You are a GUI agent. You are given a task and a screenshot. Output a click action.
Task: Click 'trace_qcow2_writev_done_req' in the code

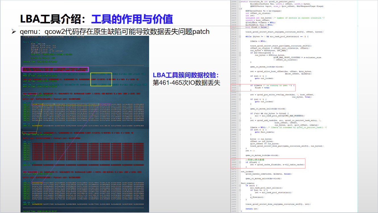click(262, 204)
